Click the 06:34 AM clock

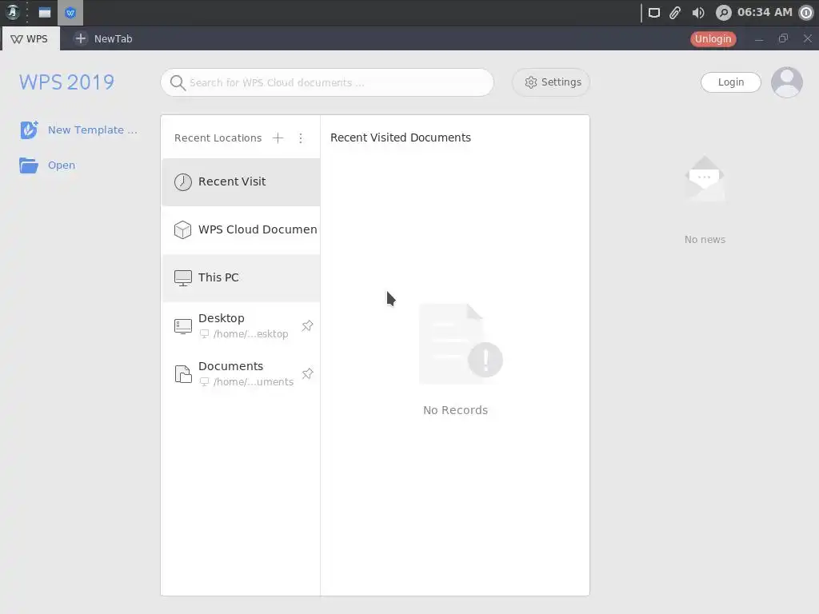pyautogui.click(x=765, y=12)
